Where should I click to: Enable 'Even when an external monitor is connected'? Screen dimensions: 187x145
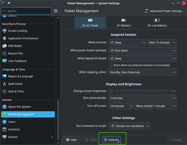111,65
